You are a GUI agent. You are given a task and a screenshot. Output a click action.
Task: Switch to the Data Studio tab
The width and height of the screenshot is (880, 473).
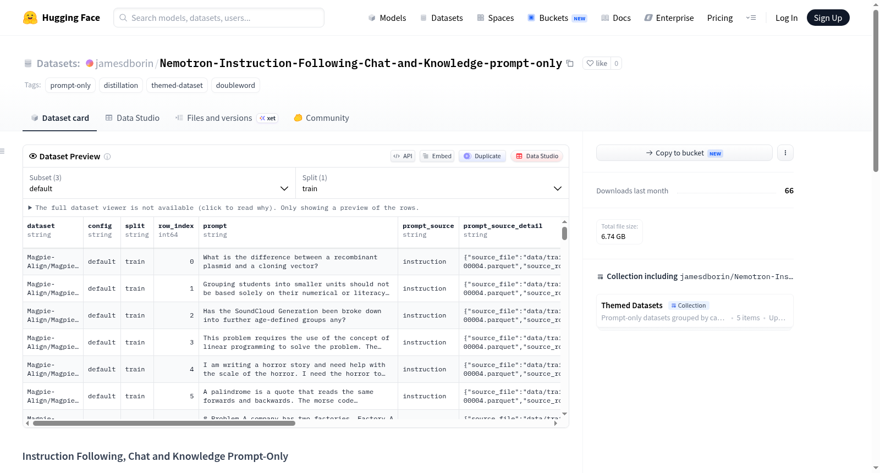pos(132,118)
